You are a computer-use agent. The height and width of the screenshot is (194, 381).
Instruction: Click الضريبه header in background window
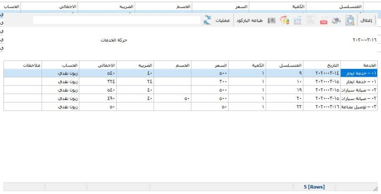[106, 6]
